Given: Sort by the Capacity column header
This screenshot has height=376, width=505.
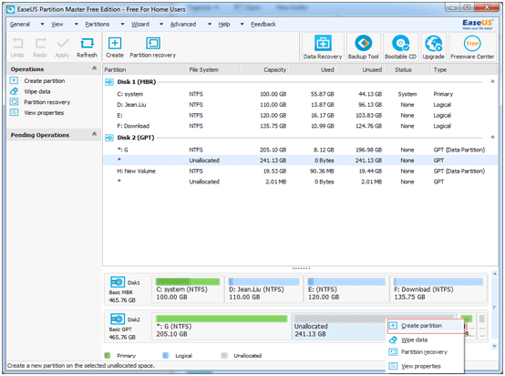Looking at the screenshot, I should (264, 69).
